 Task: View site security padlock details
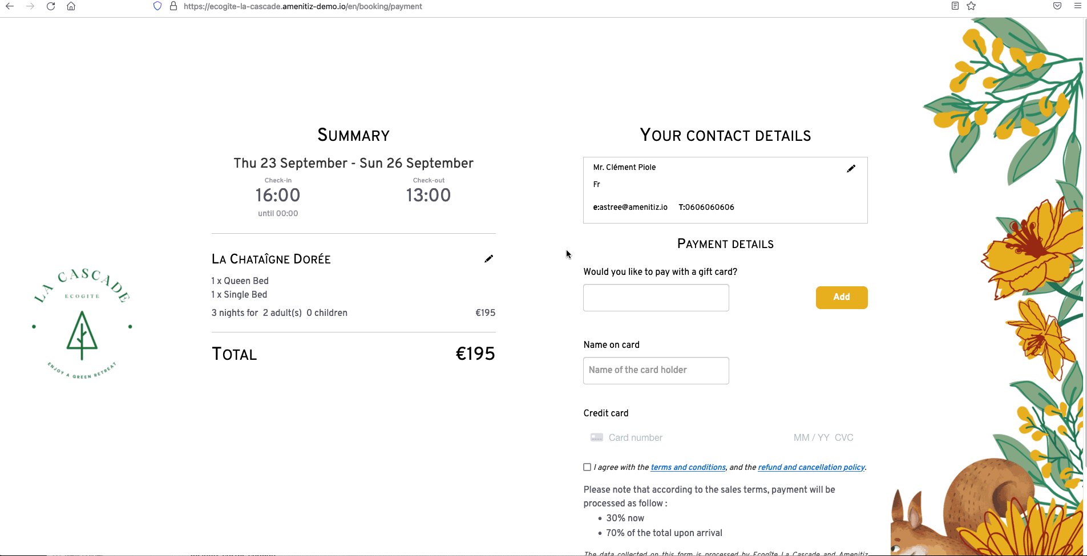[173, 6]
